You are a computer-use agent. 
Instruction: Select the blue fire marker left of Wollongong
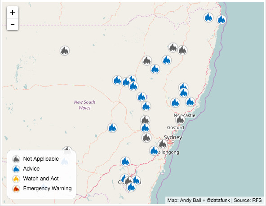tap(154, 151)
